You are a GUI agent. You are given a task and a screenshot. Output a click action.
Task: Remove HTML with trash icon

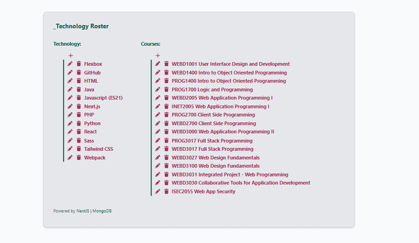(79, 81)
